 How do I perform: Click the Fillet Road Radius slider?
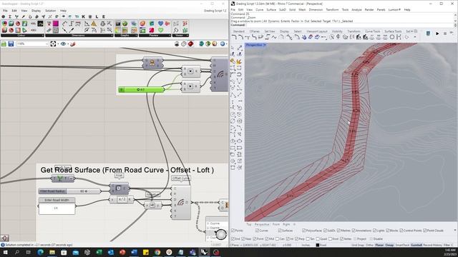click(69, 191)
